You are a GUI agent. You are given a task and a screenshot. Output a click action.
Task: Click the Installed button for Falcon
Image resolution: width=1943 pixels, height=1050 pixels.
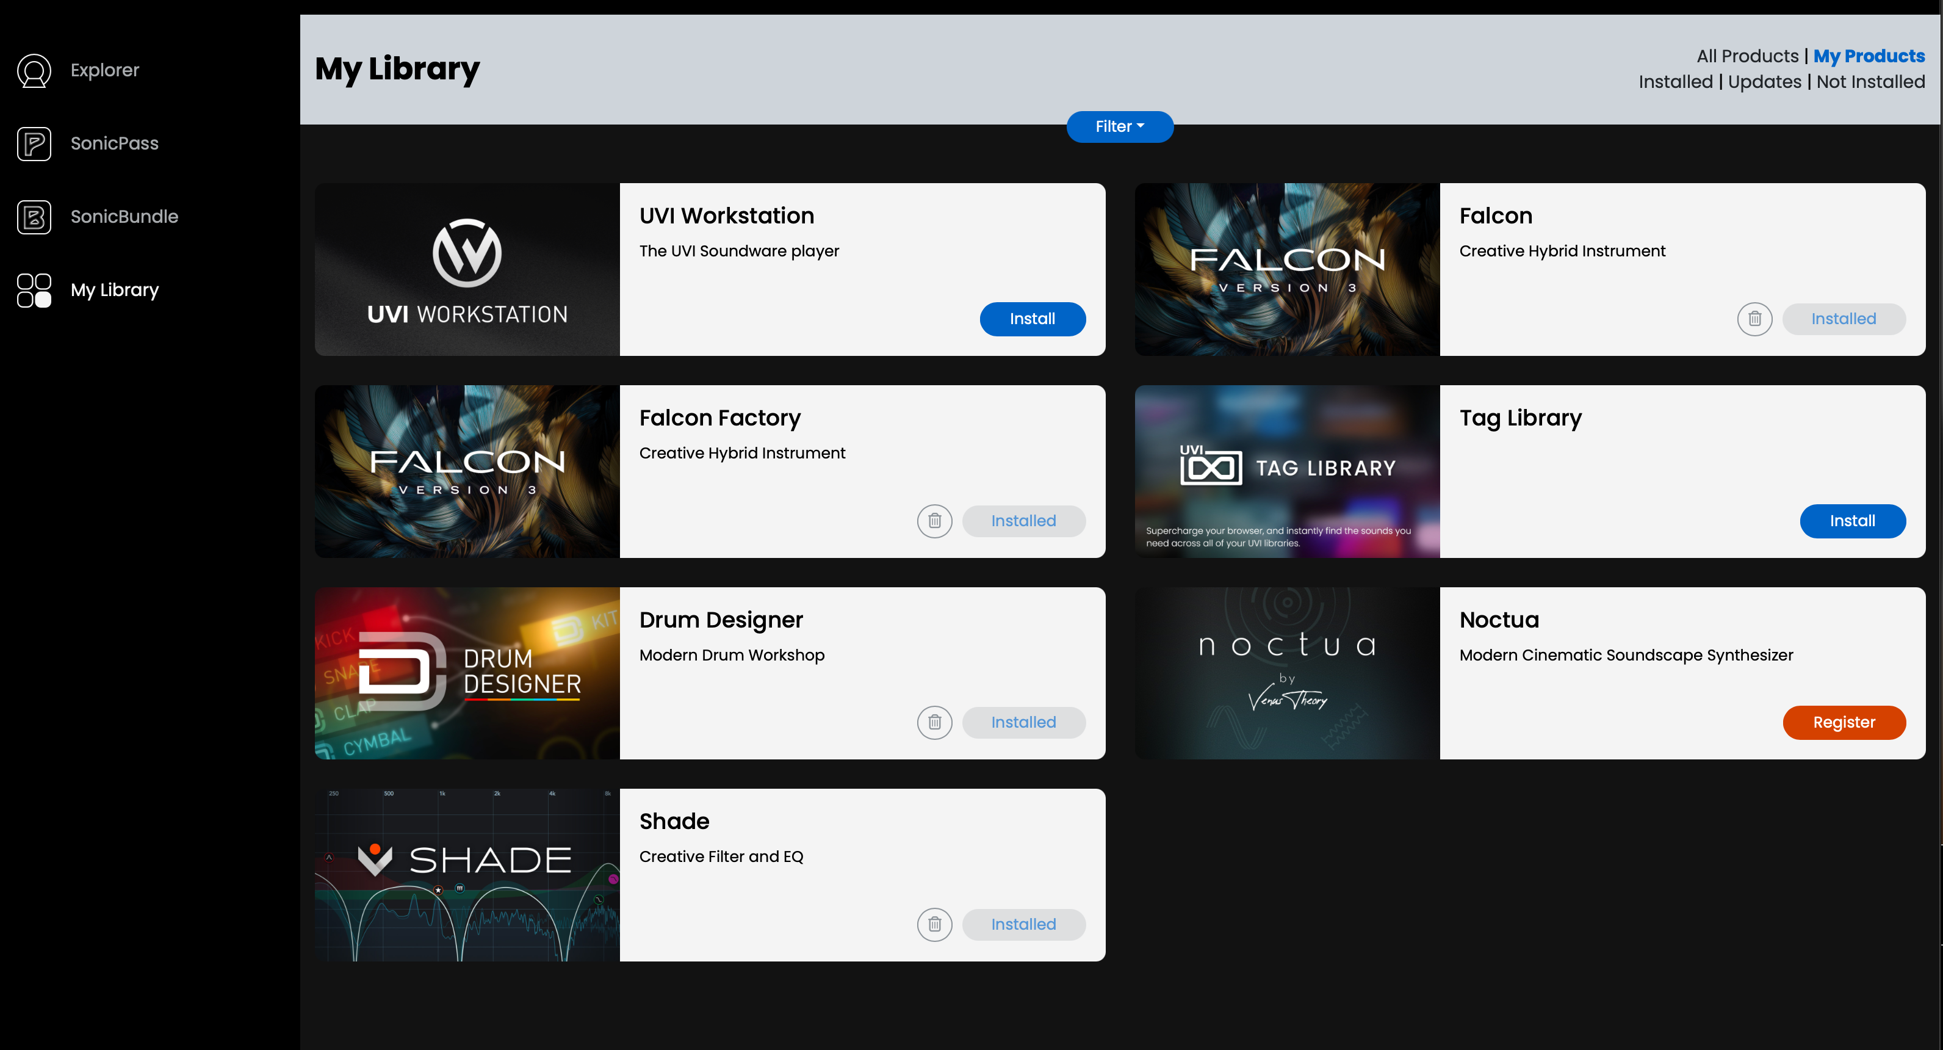[x=1844, y=319]
